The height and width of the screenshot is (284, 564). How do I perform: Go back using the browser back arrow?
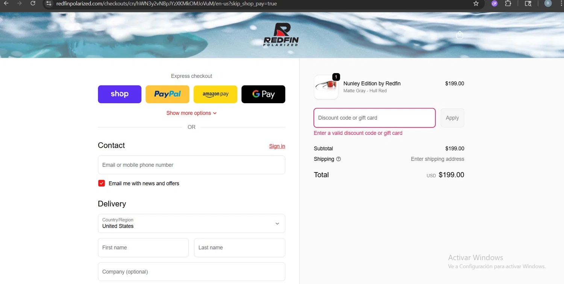(6, 3)
